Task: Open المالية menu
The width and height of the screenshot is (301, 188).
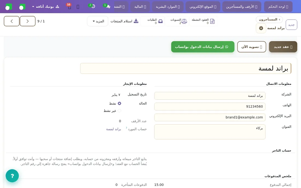Action: pyautogui.click(x=140, y=7)
